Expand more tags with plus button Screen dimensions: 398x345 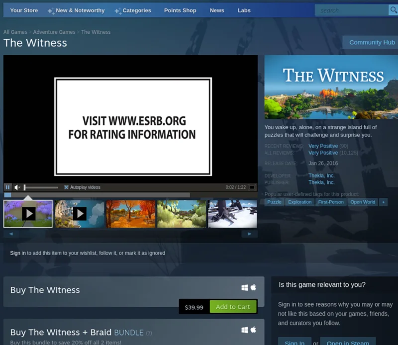(x=383, y=202)
